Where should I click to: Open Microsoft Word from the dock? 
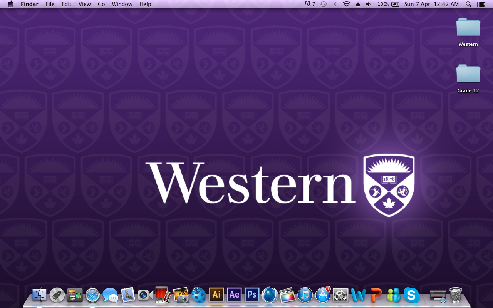click(358, 295)
